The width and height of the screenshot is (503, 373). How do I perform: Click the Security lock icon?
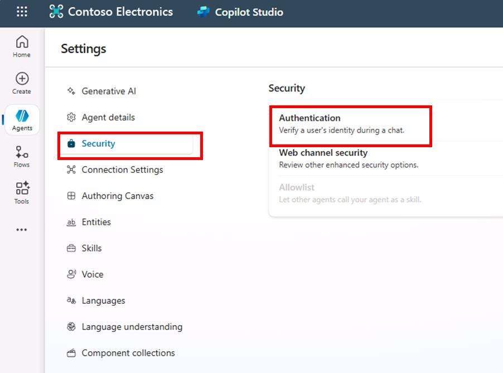(x=71, y=143)
